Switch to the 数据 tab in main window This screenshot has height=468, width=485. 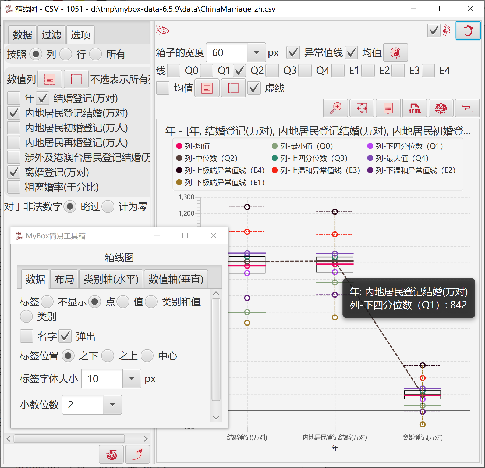tap(22, 35)
